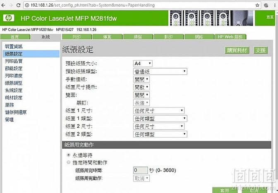
Task: Click the browser forward arrow
Action: (x=11, y=5)
